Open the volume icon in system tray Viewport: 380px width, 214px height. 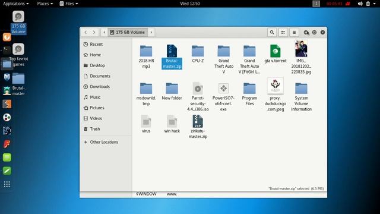360,4
